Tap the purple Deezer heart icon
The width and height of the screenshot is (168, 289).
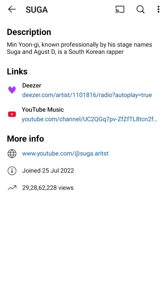click(12, 90)
